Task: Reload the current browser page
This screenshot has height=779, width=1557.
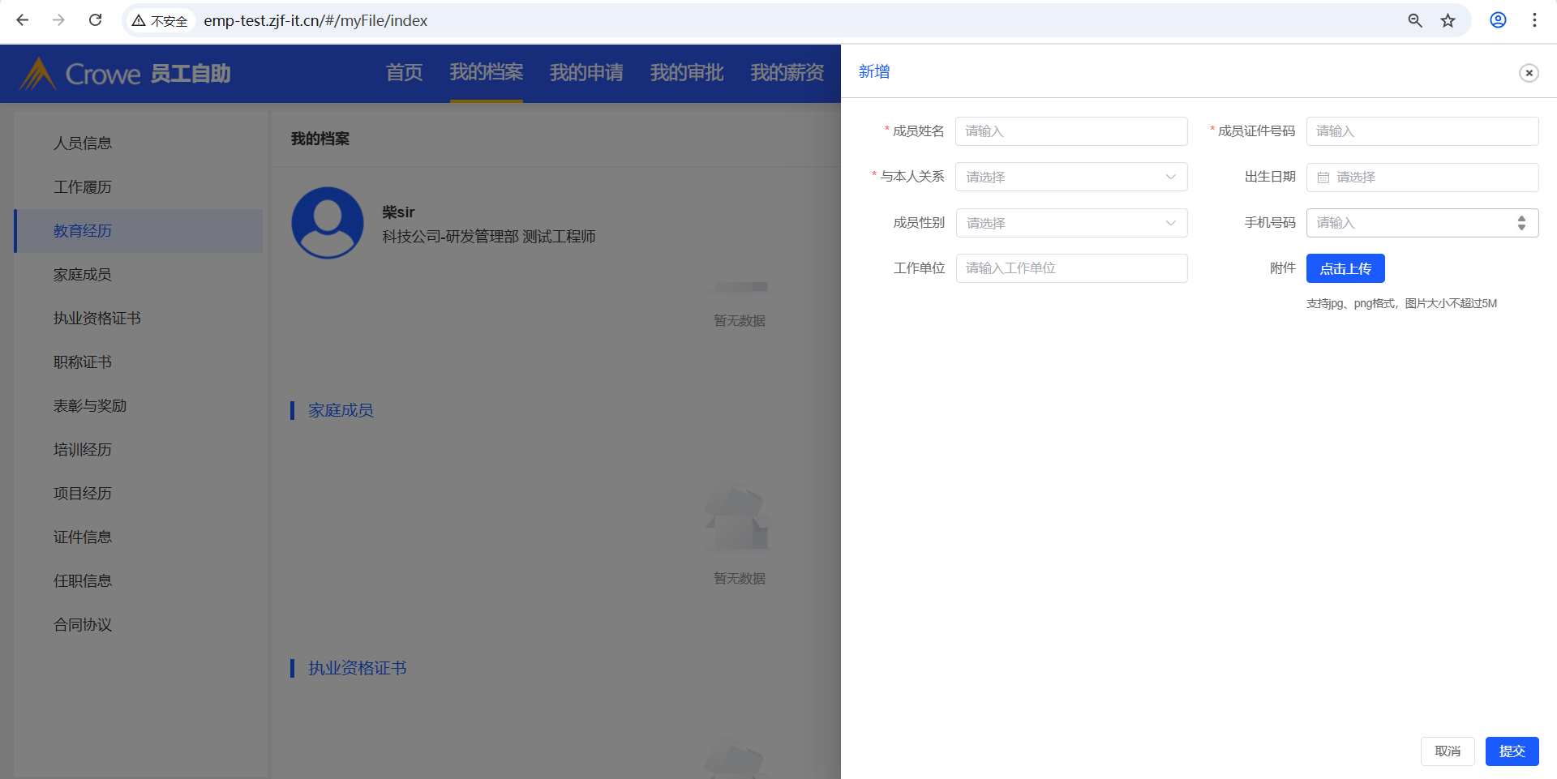Action: [95, 20]
